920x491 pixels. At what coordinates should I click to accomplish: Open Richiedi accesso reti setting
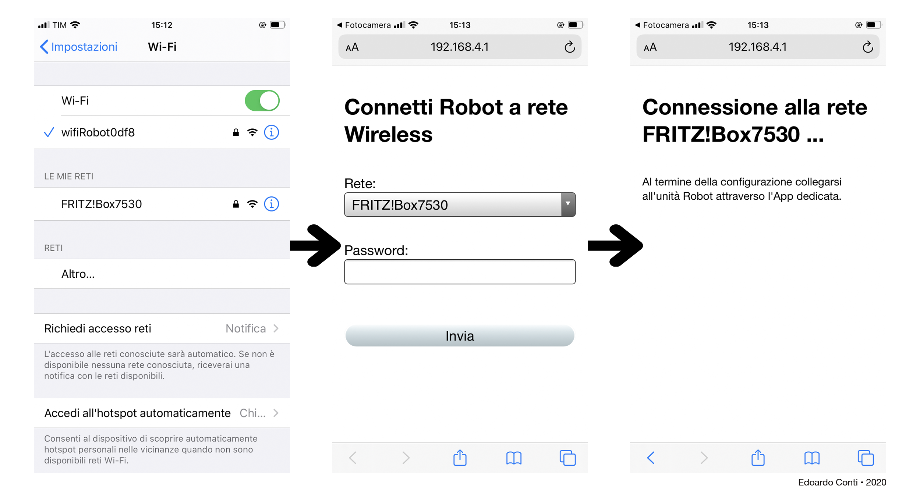tap(162, 328)
